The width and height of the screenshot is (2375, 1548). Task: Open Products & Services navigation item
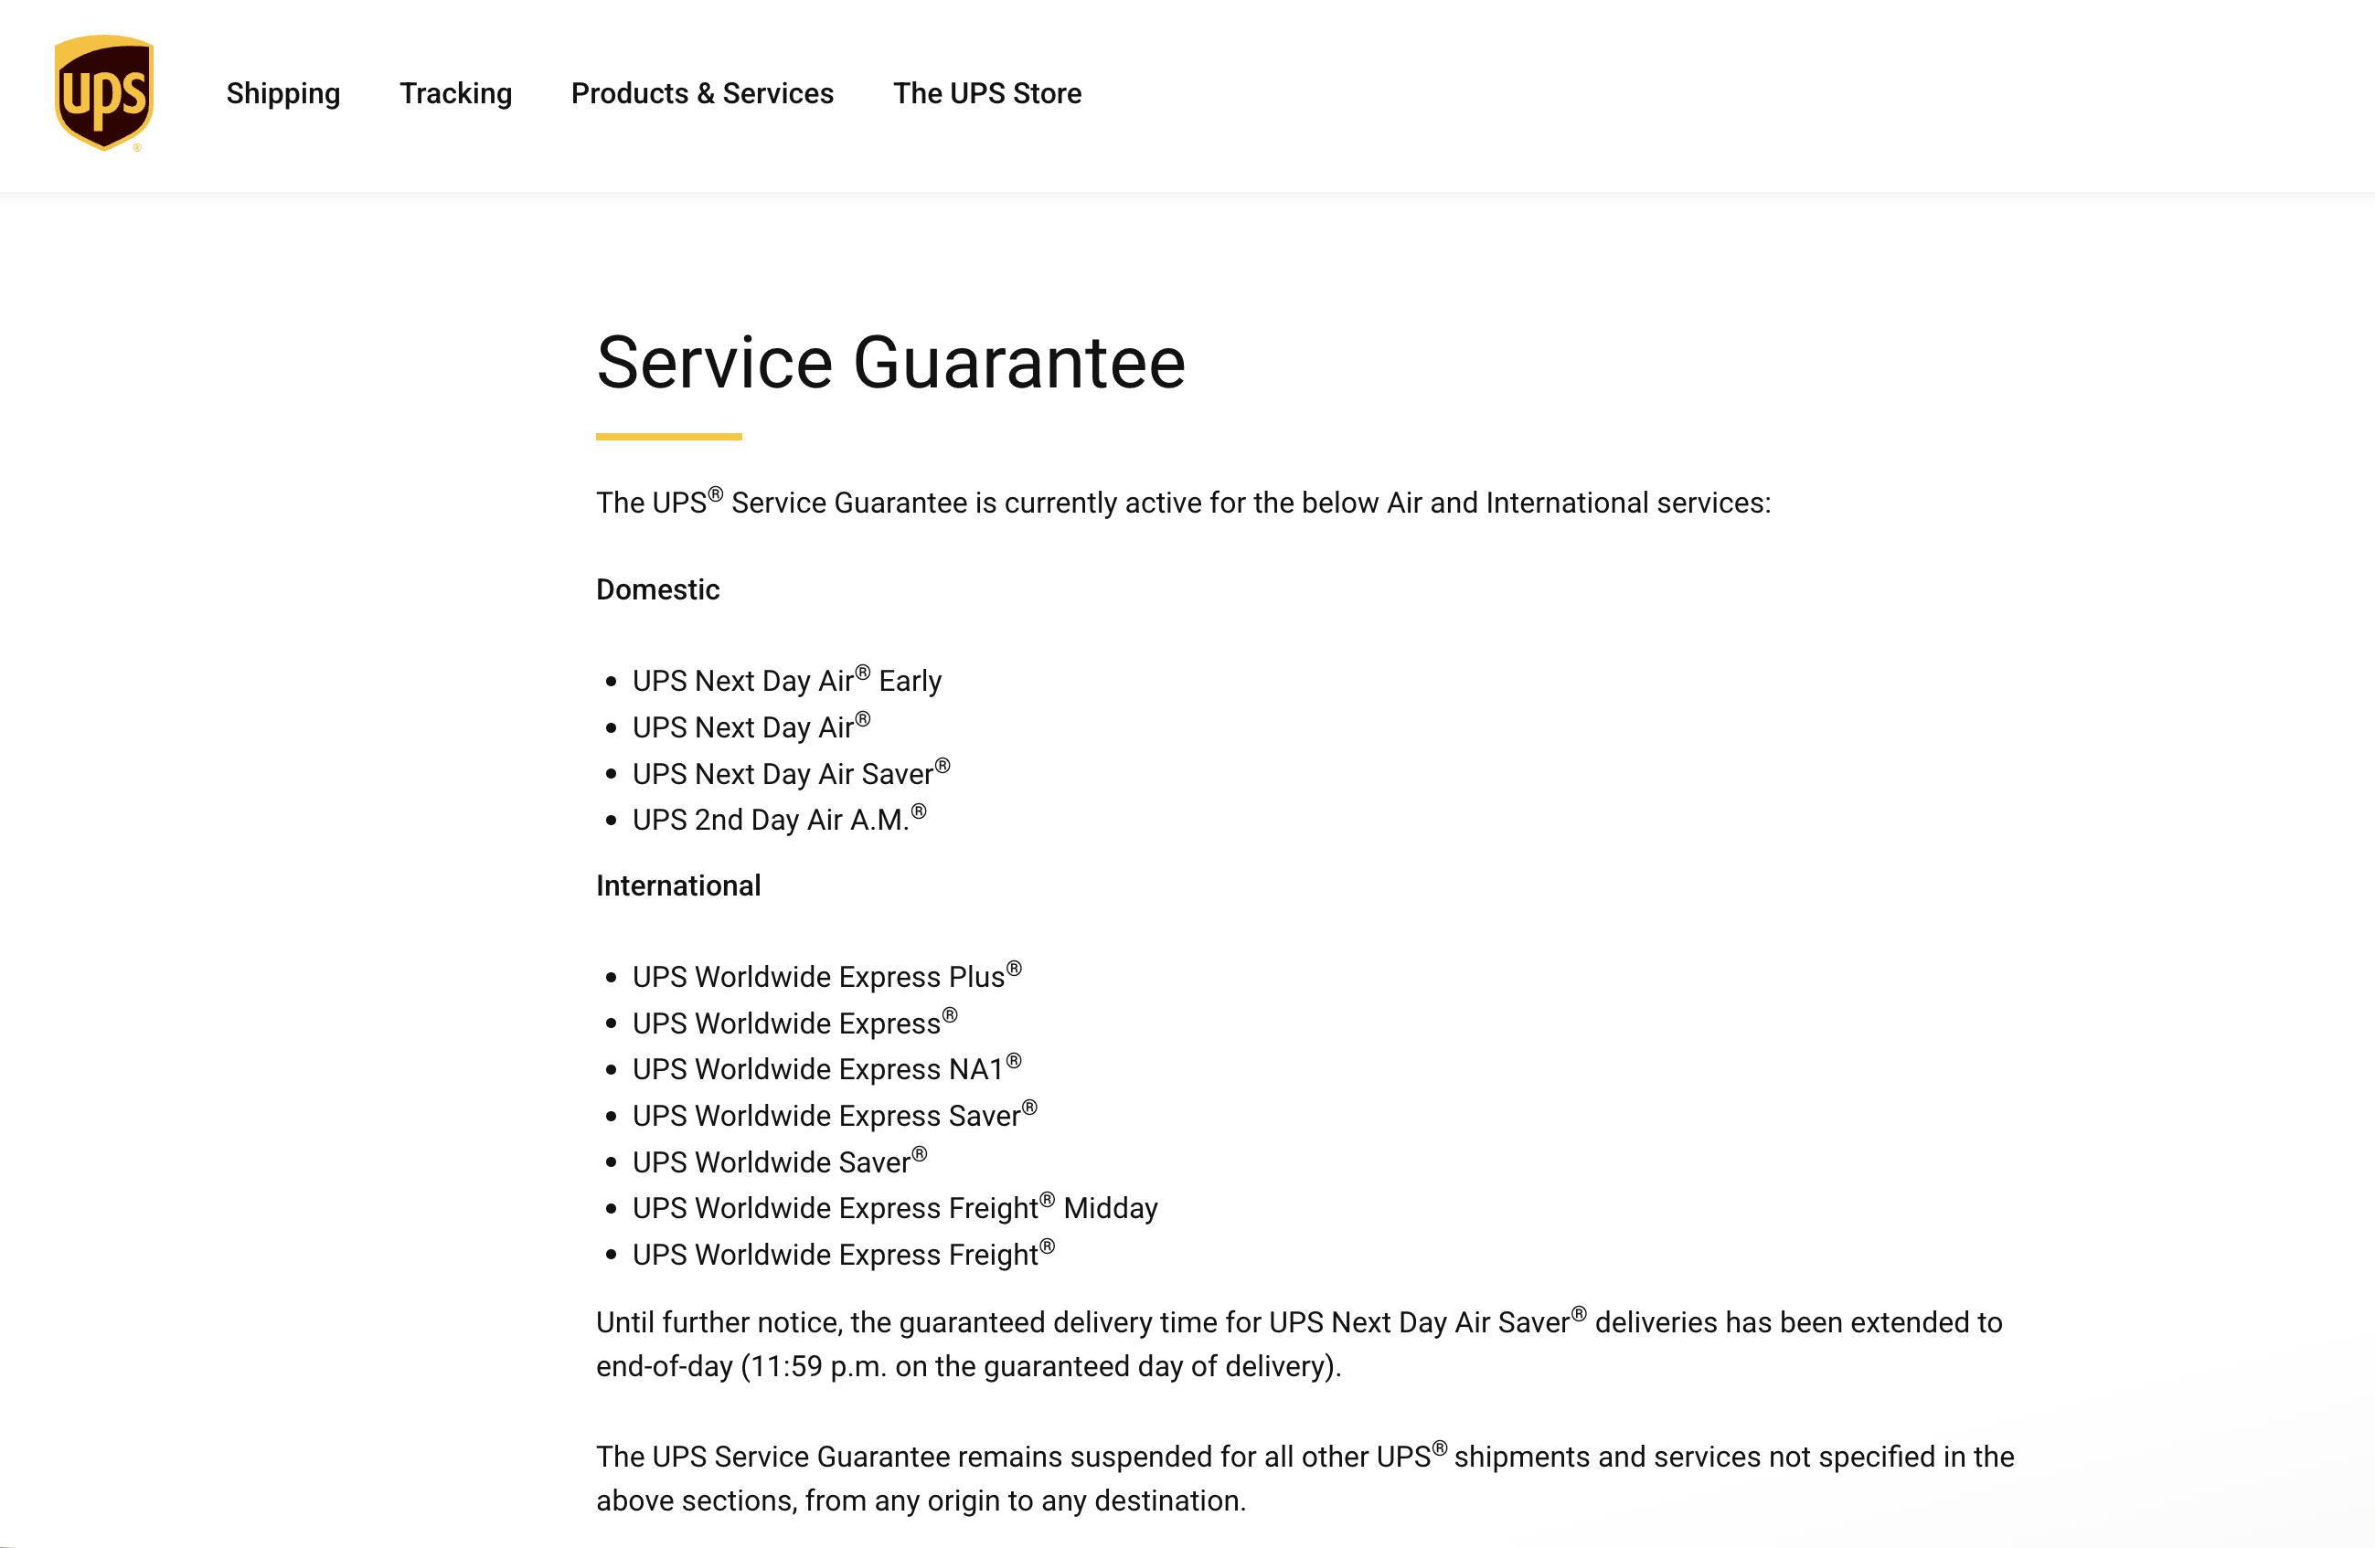coord(701,94)
